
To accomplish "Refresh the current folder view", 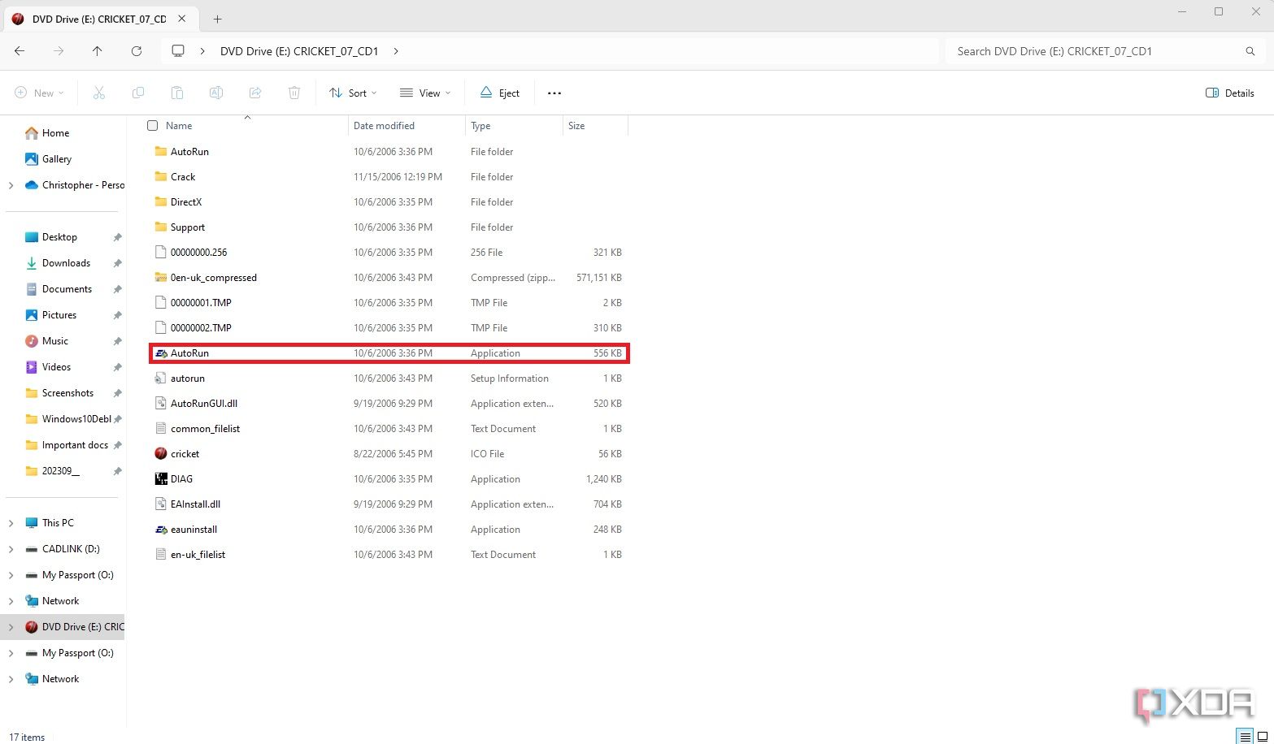I will [x=137, y=50].
